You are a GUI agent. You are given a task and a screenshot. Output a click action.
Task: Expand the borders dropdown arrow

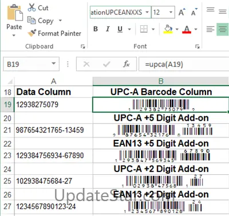pyautogui.click(x=153, y=29)
